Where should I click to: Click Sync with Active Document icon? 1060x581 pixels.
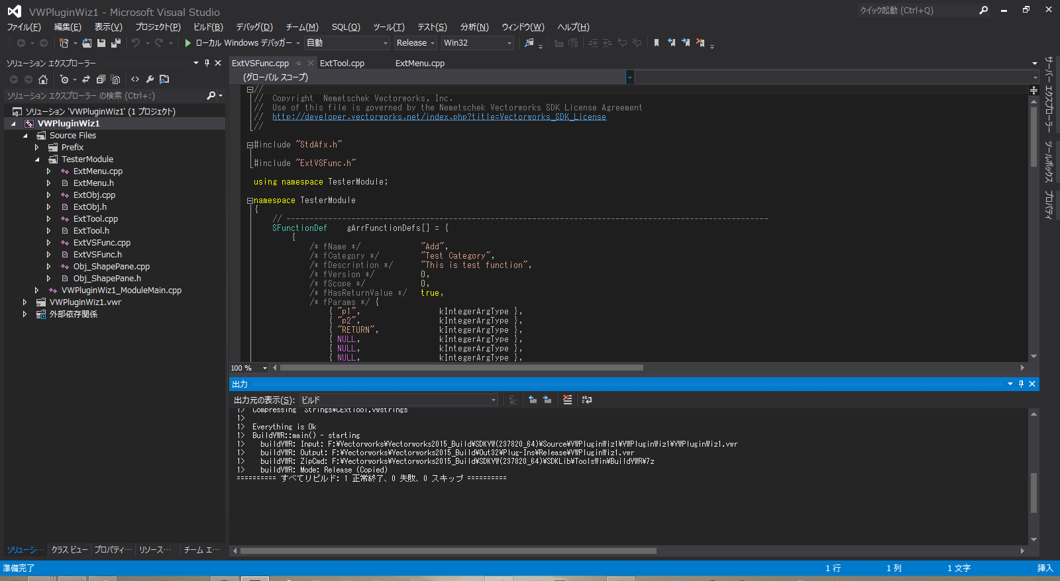[x=86, y=79]
